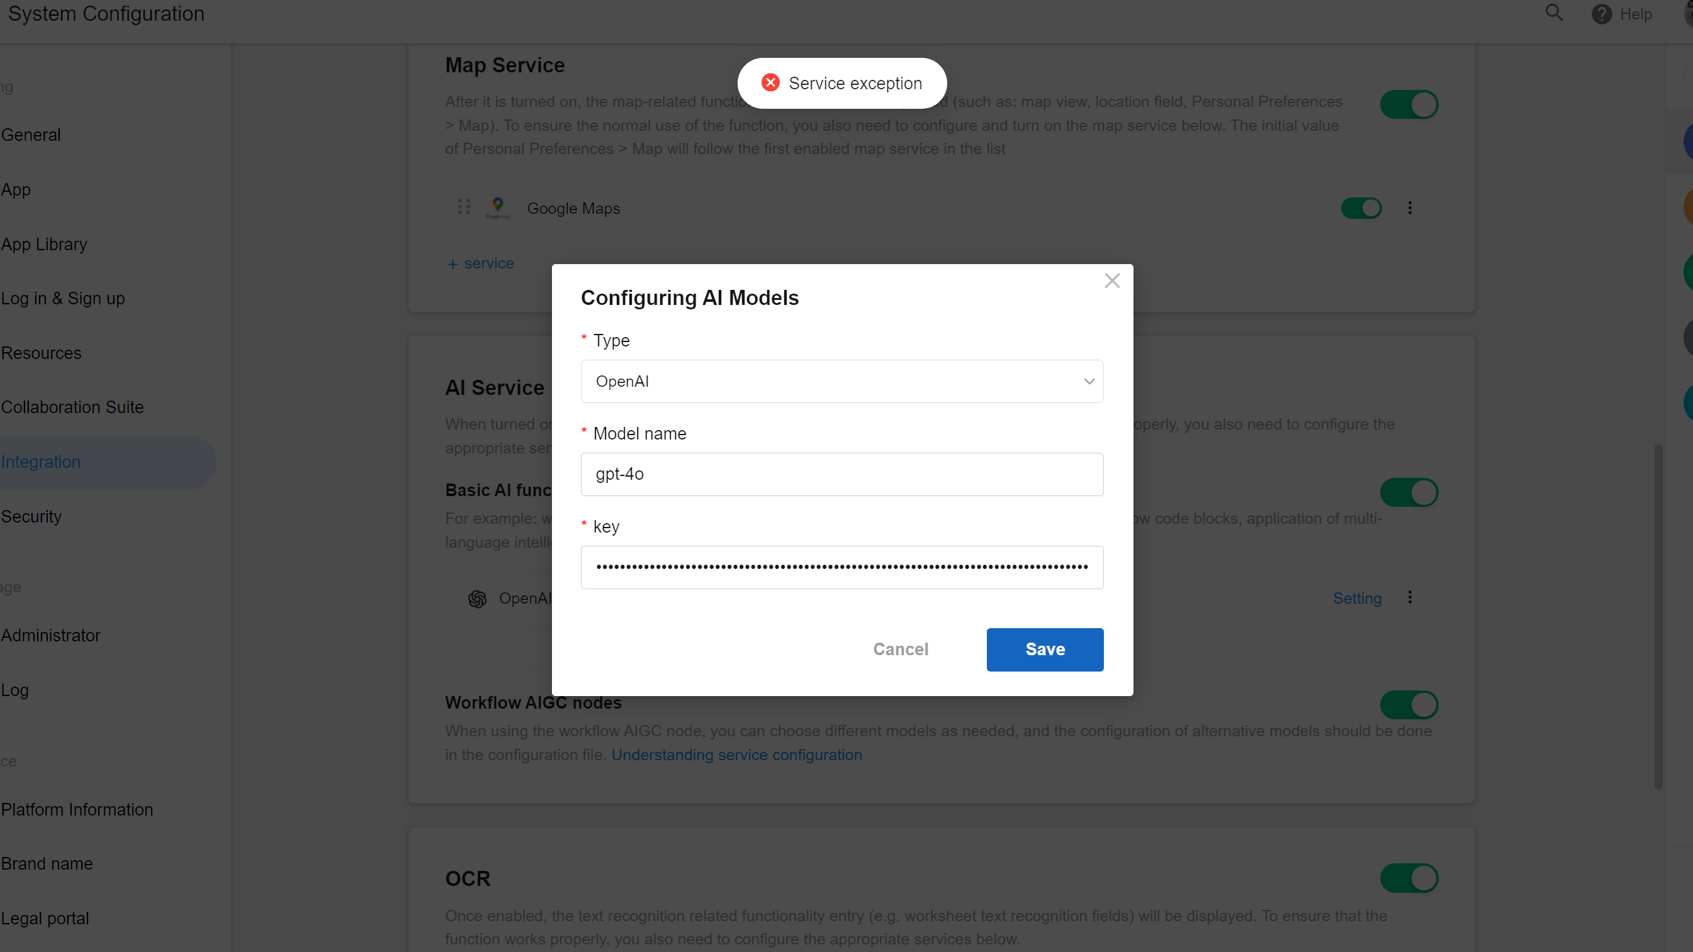Click the OpenAI logo icon
Viewport: 1693px width, 952px height.
[477, 599]
